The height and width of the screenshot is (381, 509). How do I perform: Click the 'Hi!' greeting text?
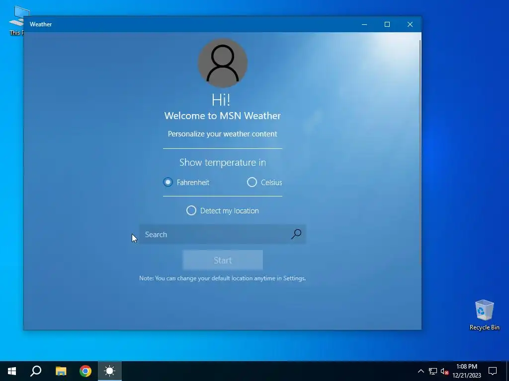[x=221, y=99]
